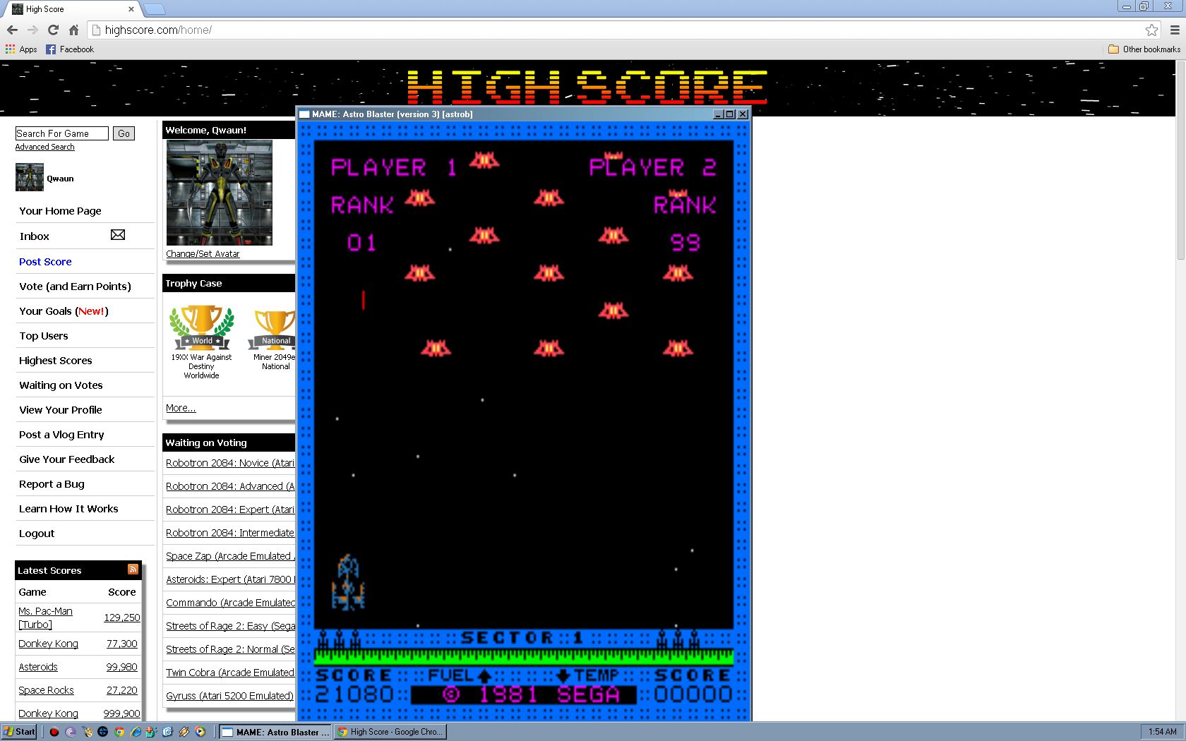Click the Facebook bookmark icon
Image resolution: width=1186 pixels, height=741 pixels.
pyautogui.click(x=51, y=49)
